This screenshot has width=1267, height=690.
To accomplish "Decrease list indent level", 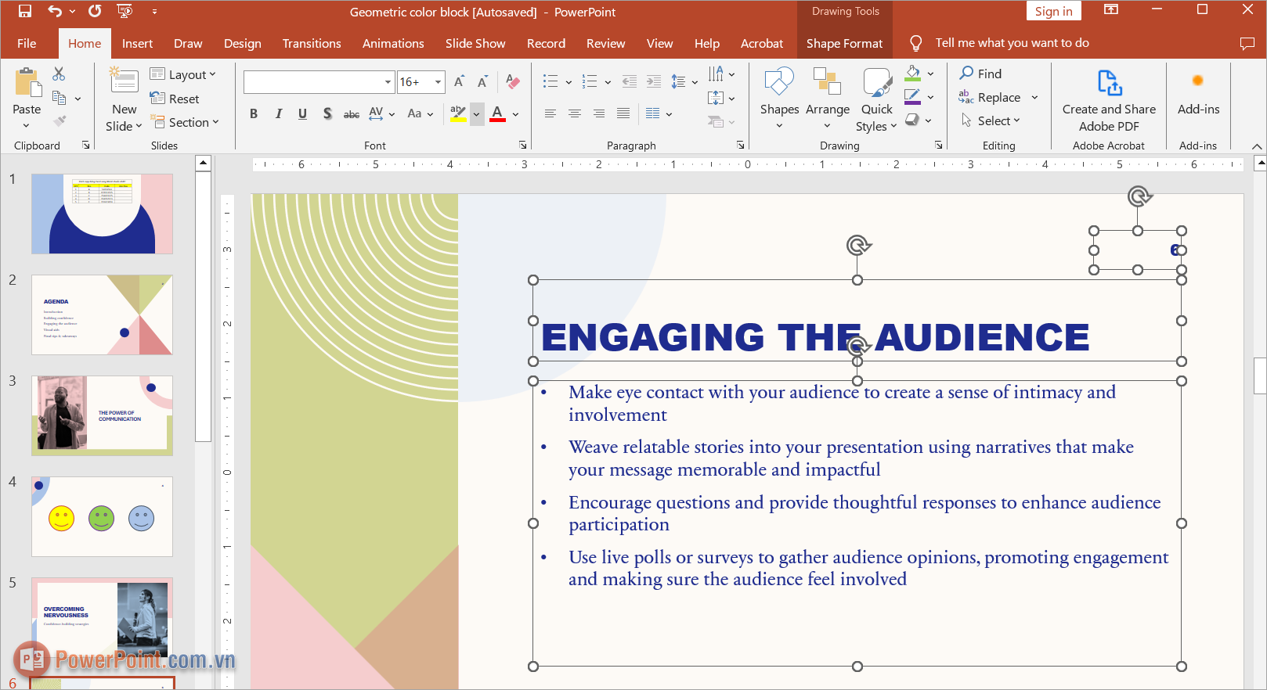I will click(x=630, y=81).
